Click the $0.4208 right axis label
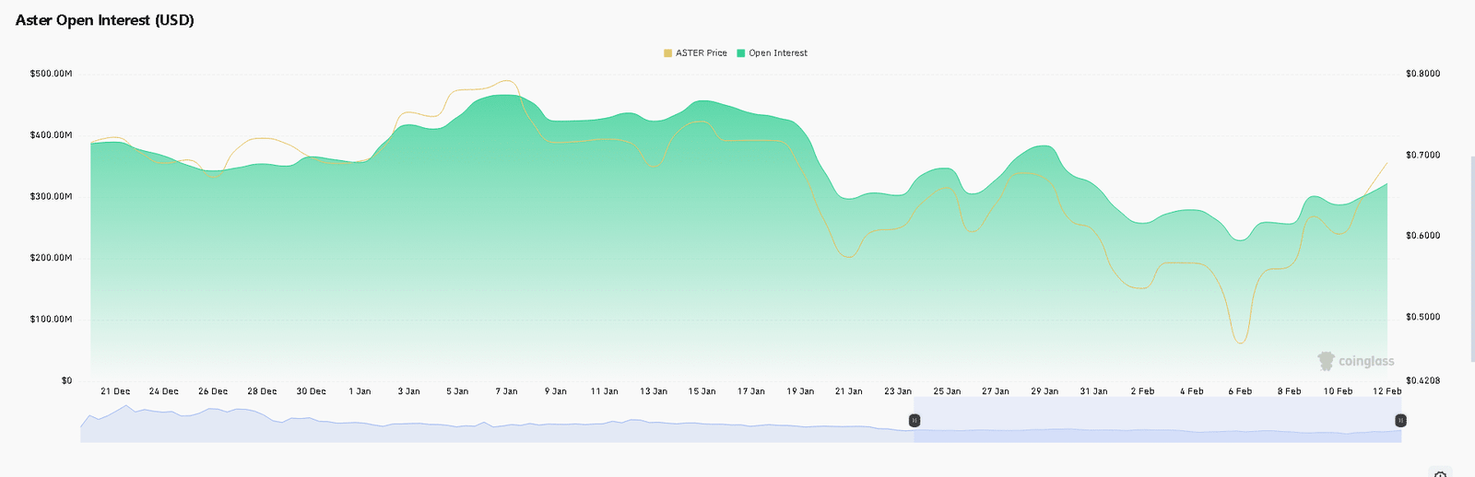 (1422, 380)
